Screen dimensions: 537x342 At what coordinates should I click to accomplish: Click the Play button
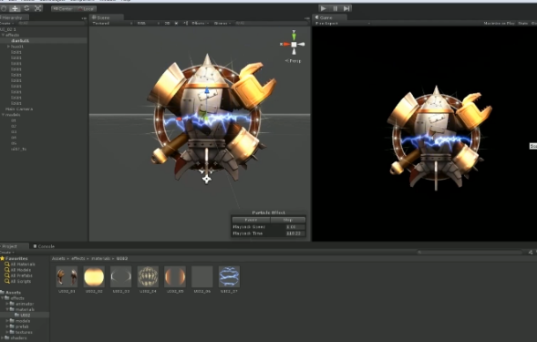coord(323,8)
